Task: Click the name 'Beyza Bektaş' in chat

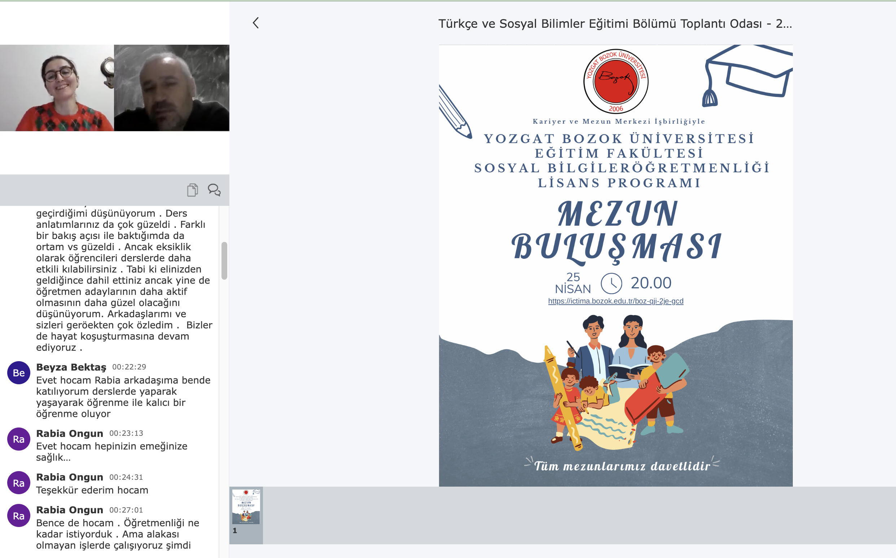Action: [71, 367]
